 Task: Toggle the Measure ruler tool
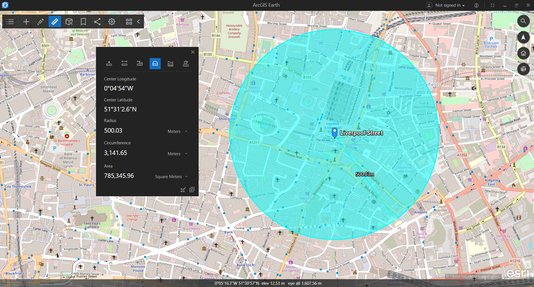click(55, 21)
